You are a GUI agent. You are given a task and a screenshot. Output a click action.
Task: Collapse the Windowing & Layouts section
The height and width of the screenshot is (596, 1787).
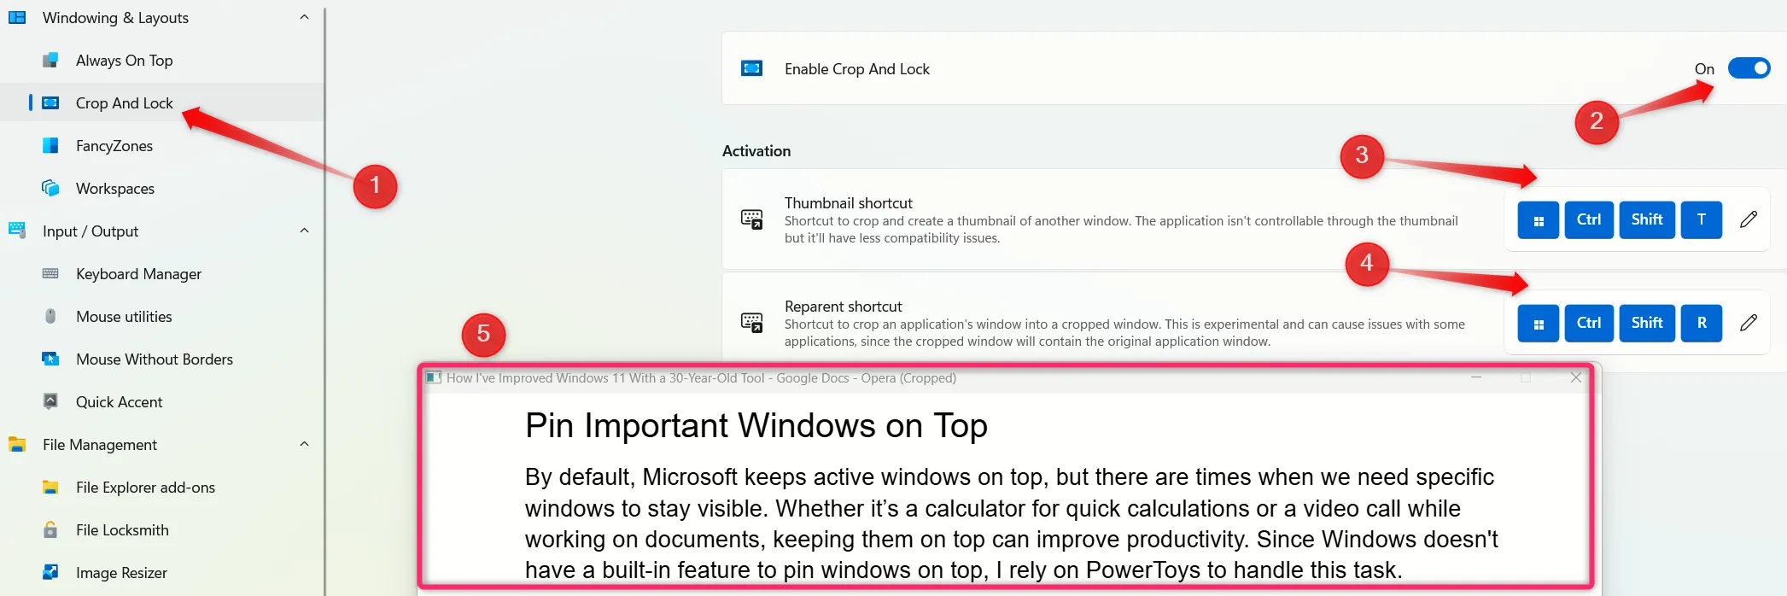tap(304, 17)
